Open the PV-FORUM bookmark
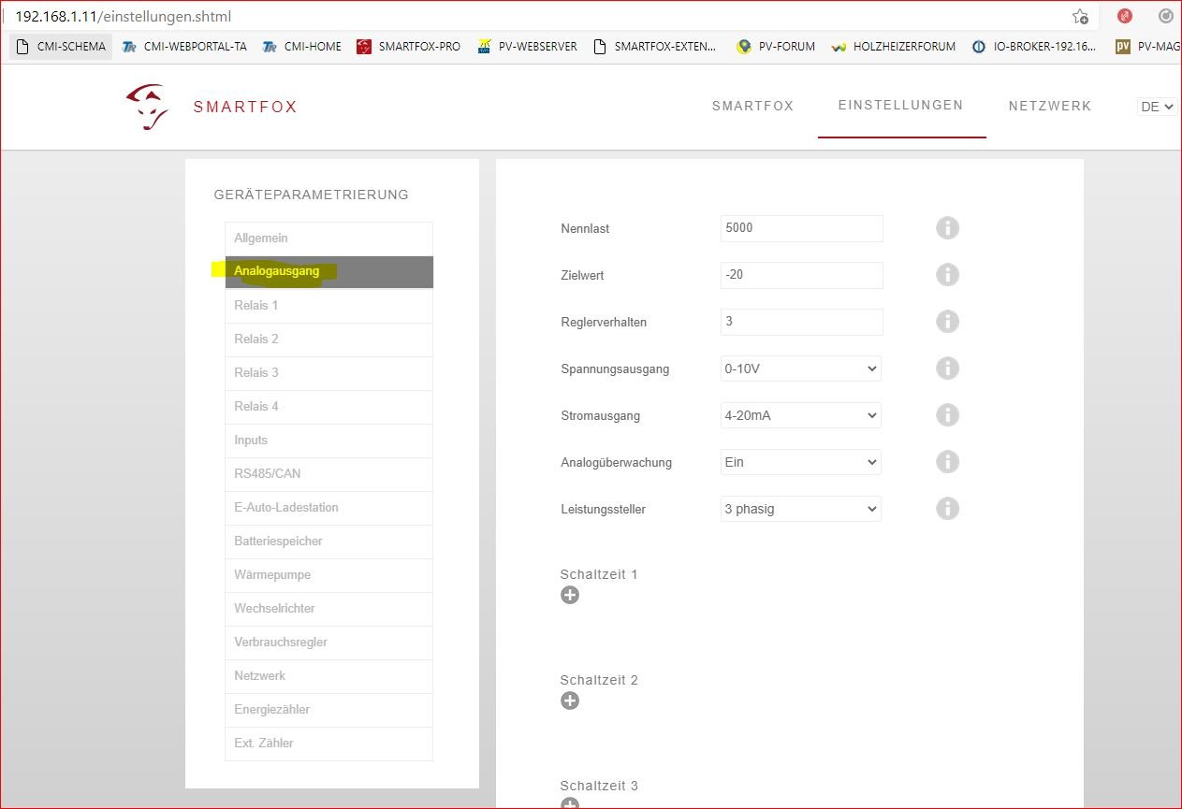This screenshot has height=809, width=1182. point(776,46)
